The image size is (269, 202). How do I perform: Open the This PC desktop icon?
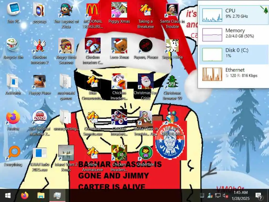13,13
